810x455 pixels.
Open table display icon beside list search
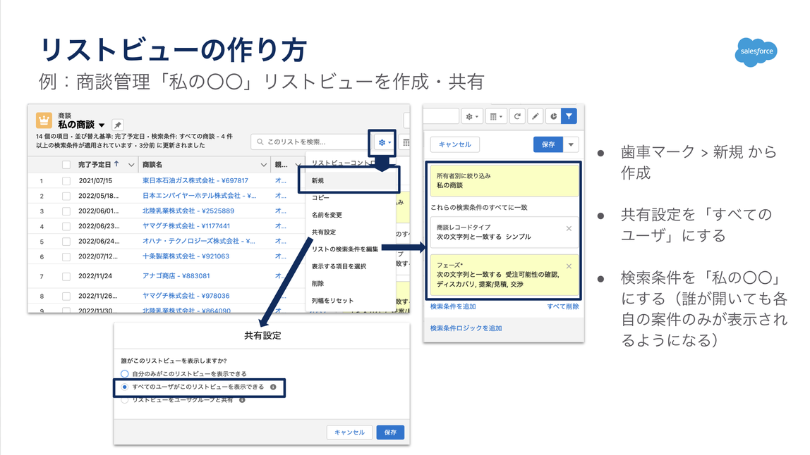click(x=406, y=142)
